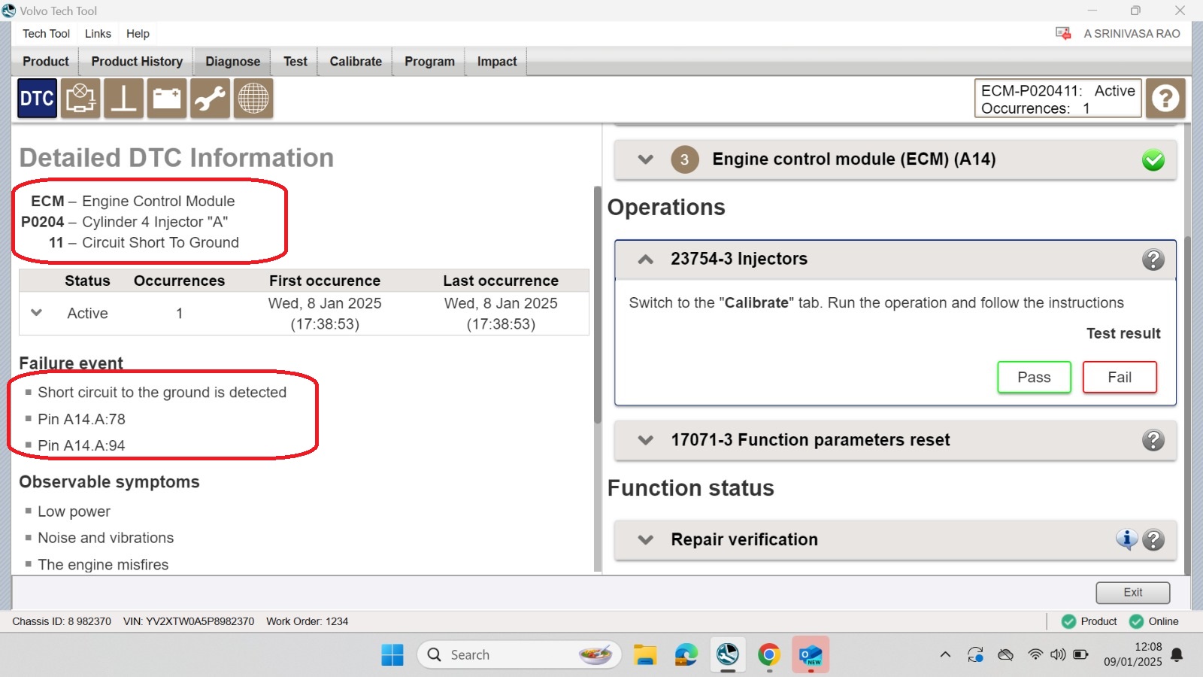Click the connection status icon near username
Image resolution: width=1203 pixels, height=677 pixels.
tap(1063, 33)
